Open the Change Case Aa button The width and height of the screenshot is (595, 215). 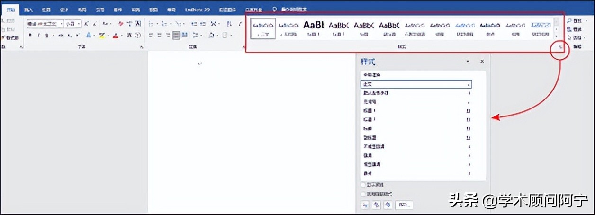click(105, 23)
